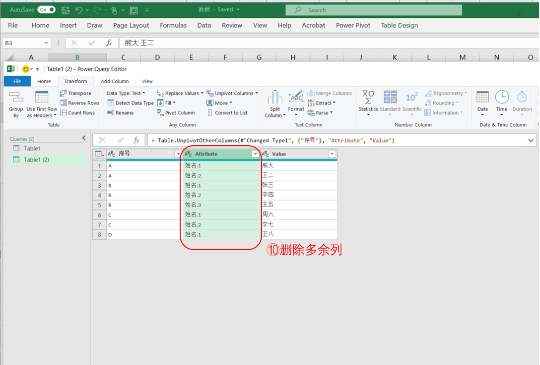Click Count Rows button
Viewport: 540px width, 365px height.
click(77, 112)
